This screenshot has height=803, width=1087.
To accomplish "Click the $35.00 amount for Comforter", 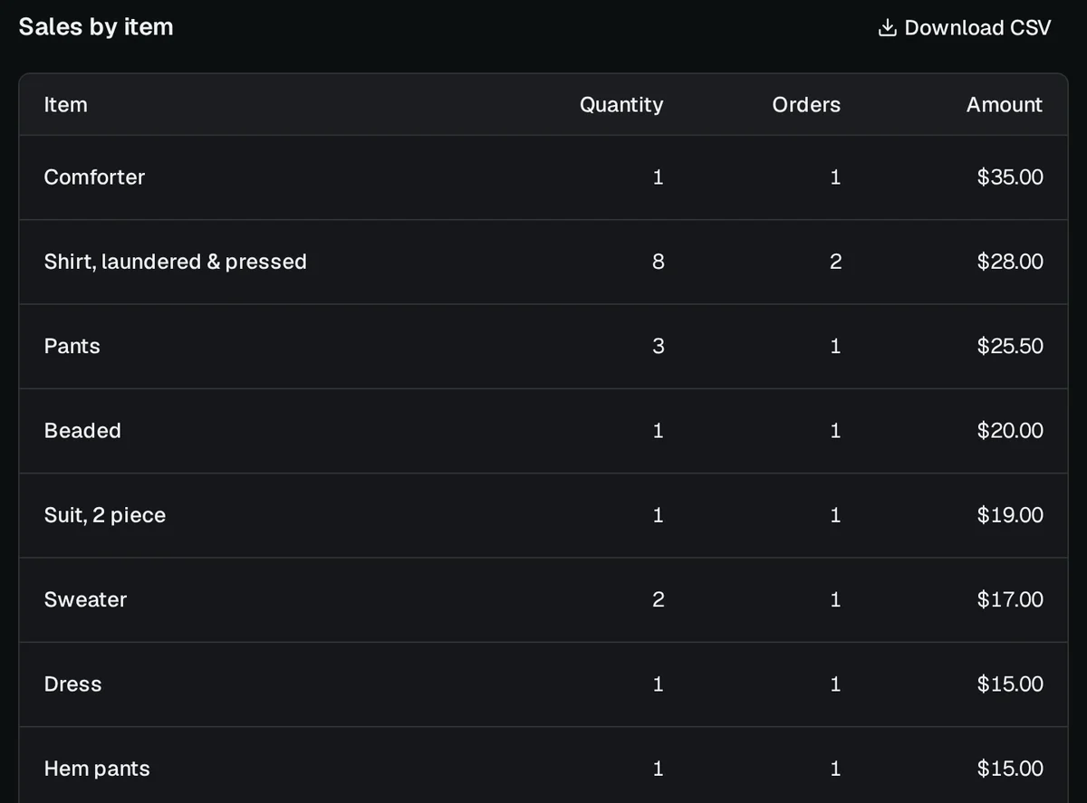I will [x=1010, y=177].
